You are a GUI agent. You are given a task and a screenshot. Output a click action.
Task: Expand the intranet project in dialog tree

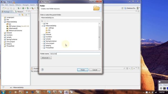coord(42,35)
